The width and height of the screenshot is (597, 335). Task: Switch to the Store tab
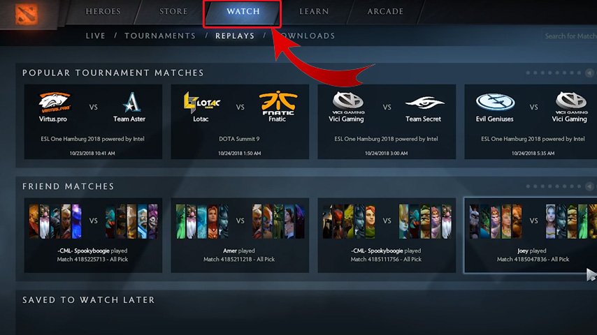coord(173,11)
